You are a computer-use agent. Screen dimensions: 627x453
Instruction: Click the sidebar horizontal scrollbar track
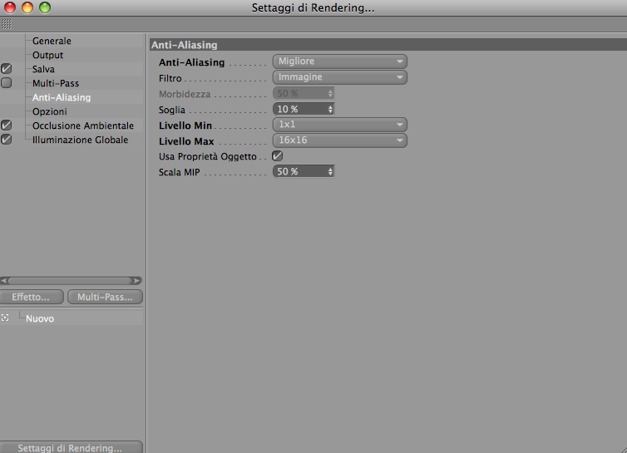tap(71, 281)
